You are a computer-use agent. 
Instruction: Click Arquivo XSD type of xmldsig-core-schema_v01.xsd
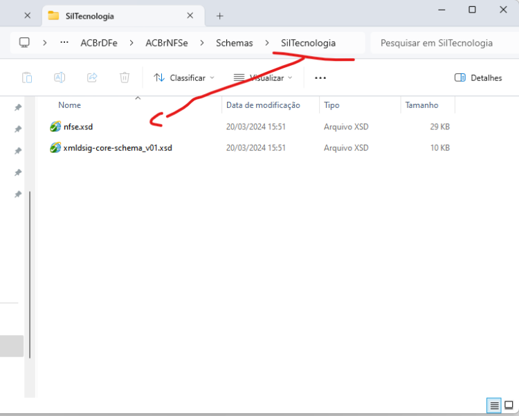(x=346, y=147)
